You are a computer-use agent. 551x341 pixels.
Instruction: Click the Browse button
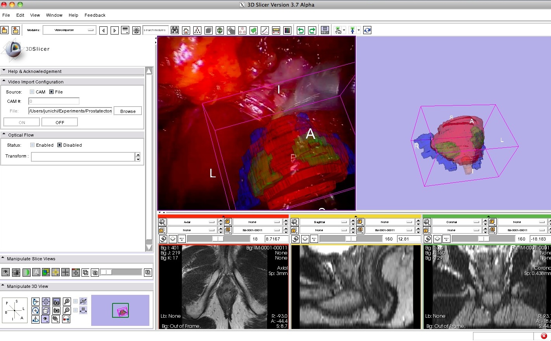click(128, 111)
